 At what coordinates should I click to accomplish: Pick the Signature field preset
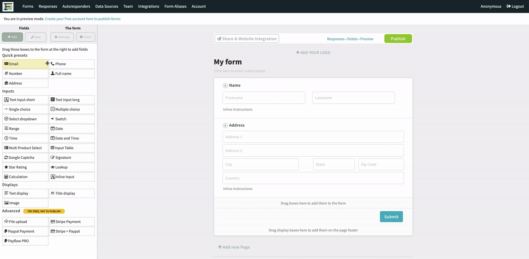(71, 158)
